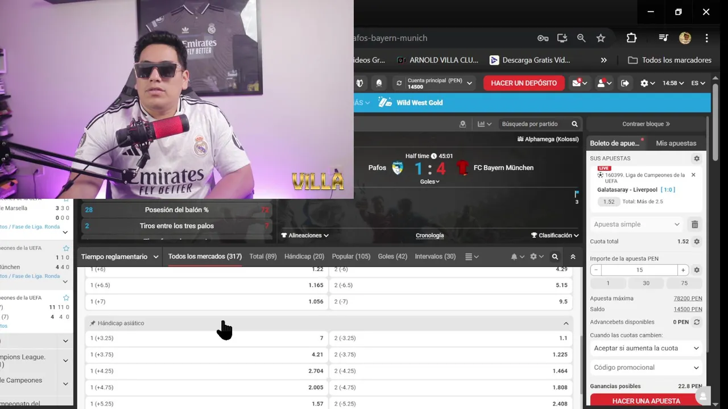728x409 pixels.
Task: Click HACER UN DEPÓSITO button
Action: [x=524, y=83]
